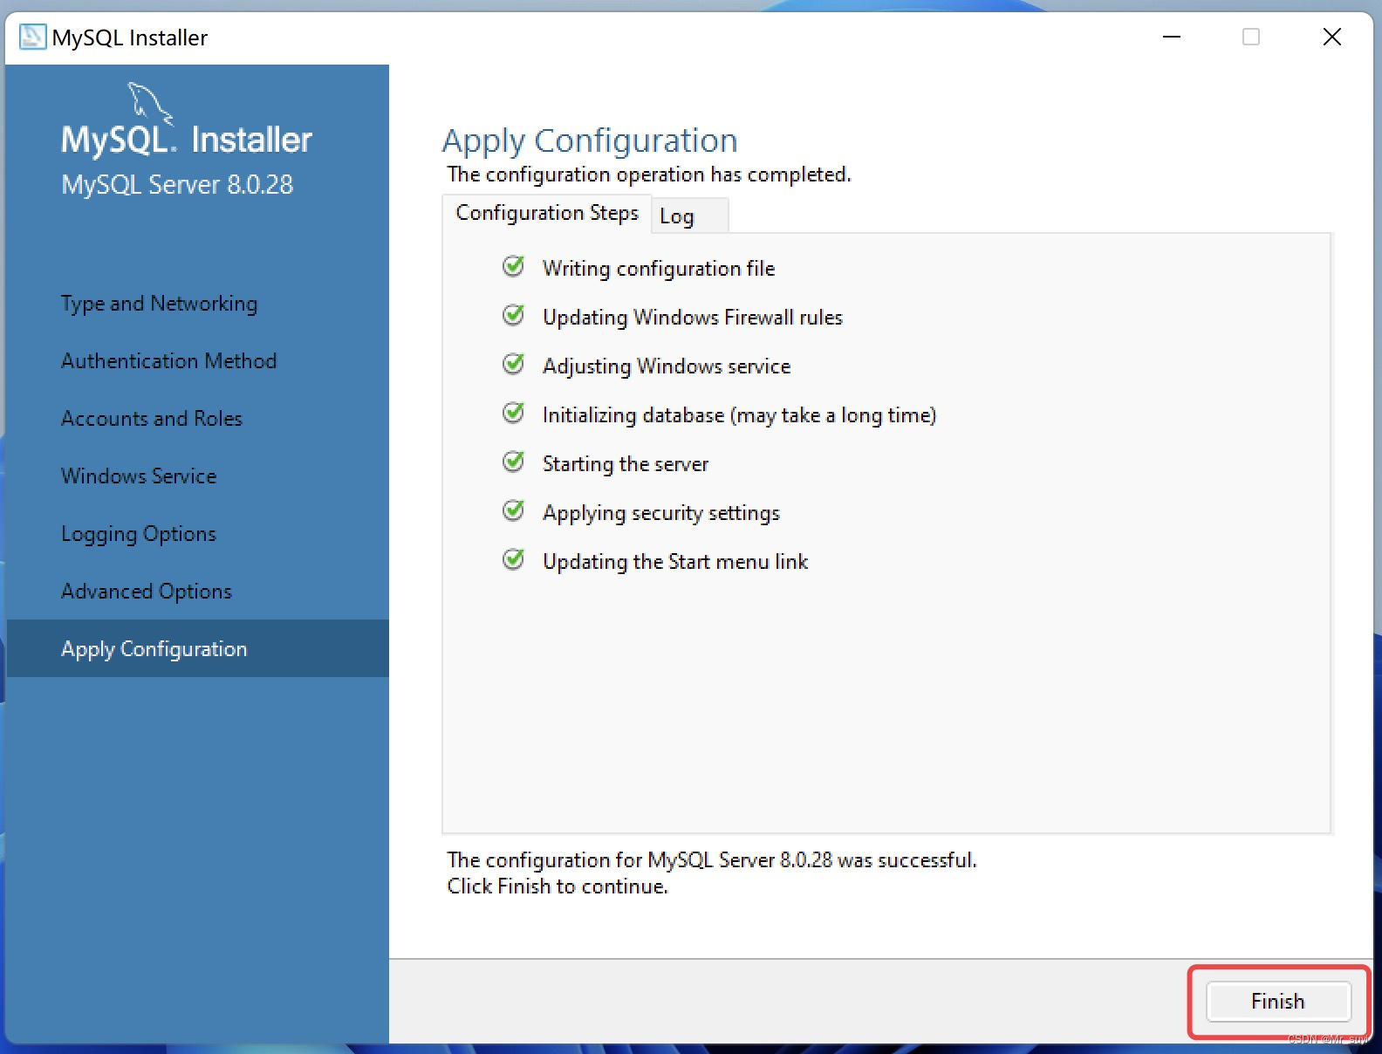Click 'MySQL Server 8.0.28' sidebar subtitle
This screenshot has height=1054, width=1382.
(177, 185)
